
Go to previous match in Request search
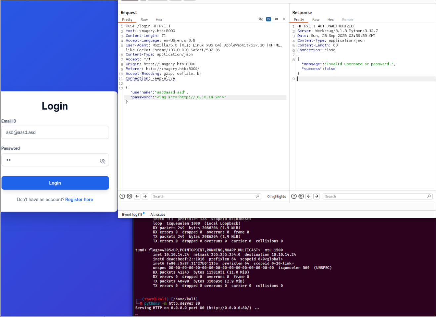pos(137,196)
